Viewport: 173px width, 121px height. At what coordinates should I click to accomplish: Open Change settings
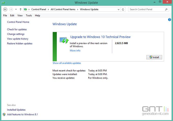tap(16, 34)
